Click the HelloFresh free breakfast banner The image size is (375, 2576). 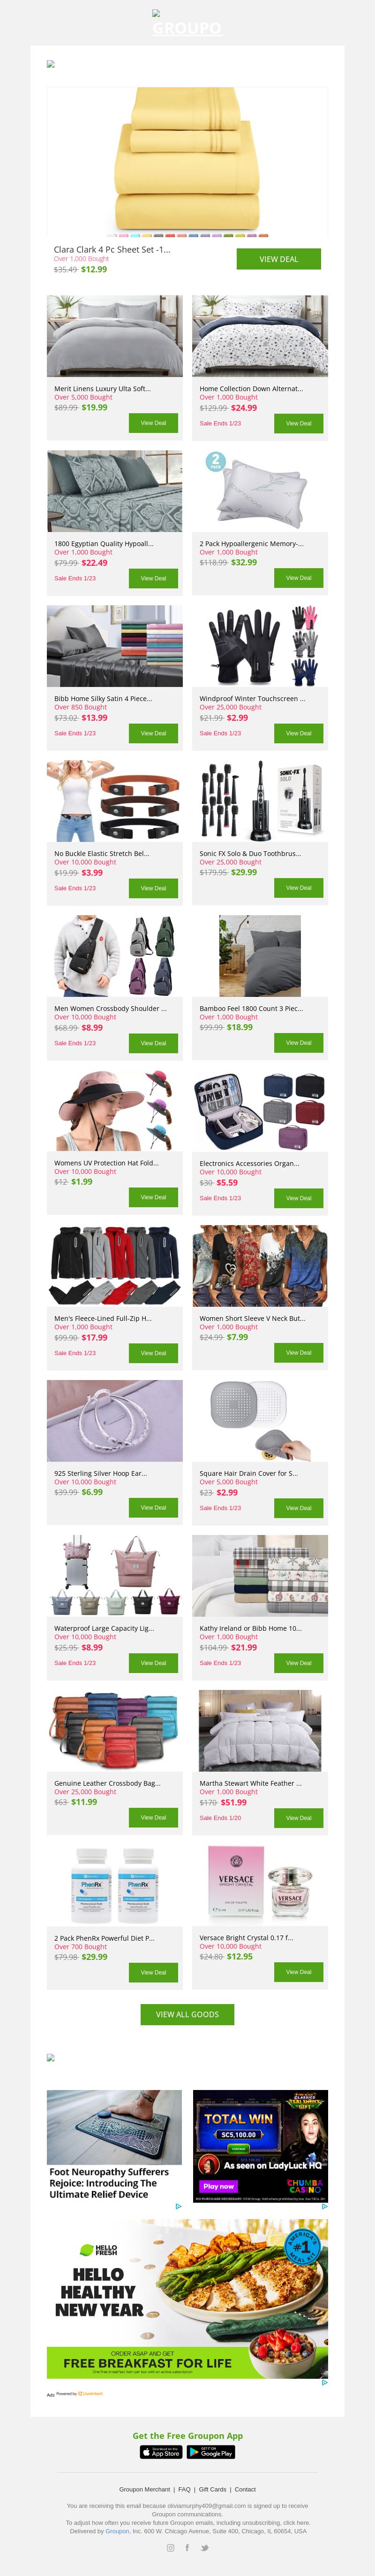pos(187,2298)
